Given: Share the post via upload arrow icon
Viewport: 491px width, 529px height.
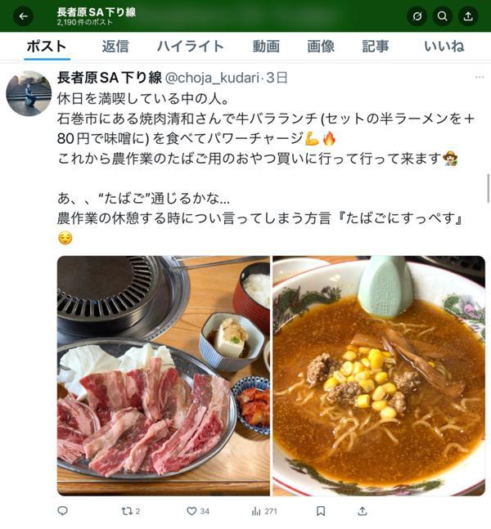Looking at the screenshot, I should tap(363, 511).
